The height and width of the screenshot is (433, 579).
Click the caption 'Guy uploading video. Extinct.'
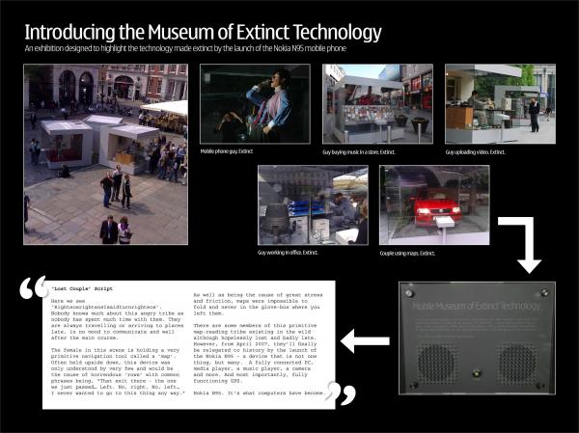475,152
